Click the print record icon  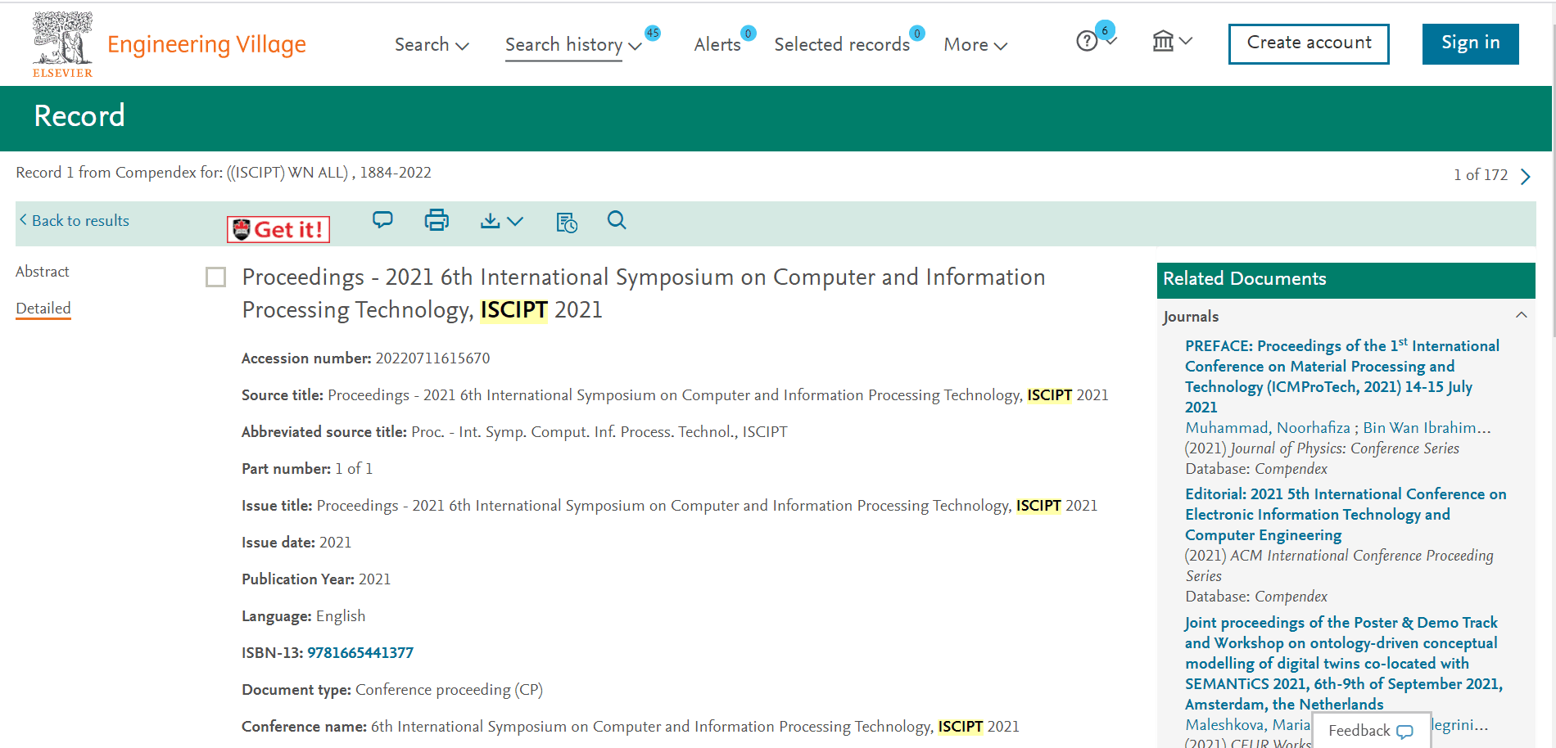(x=436, y=220)
